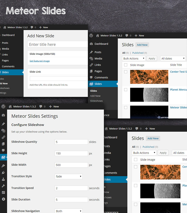Open the Users person icon in the collapsed Settings sidebar
This screenshot has width=187, height=213.
click(3, 179)
